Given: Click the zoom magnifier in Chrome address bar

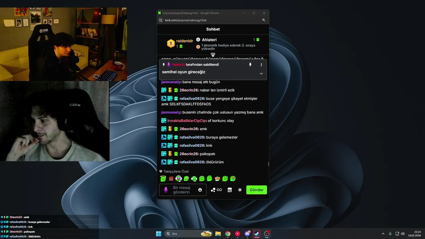Looking at the screenshot, I should point(264,20).
